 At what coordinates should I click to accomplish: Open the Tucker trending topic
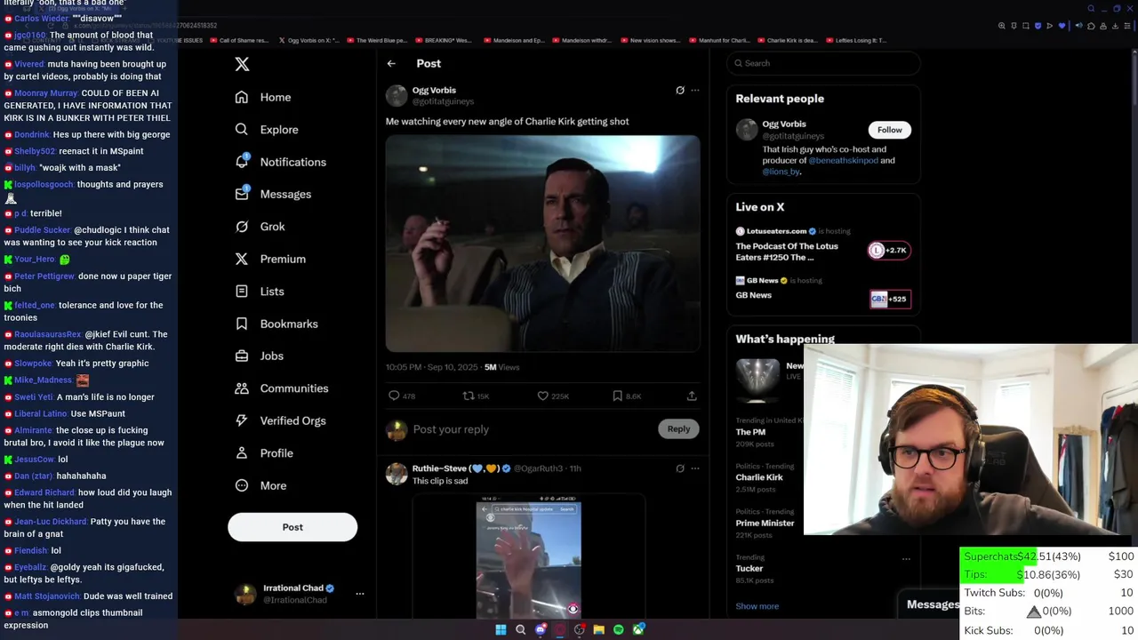point(749,568)
